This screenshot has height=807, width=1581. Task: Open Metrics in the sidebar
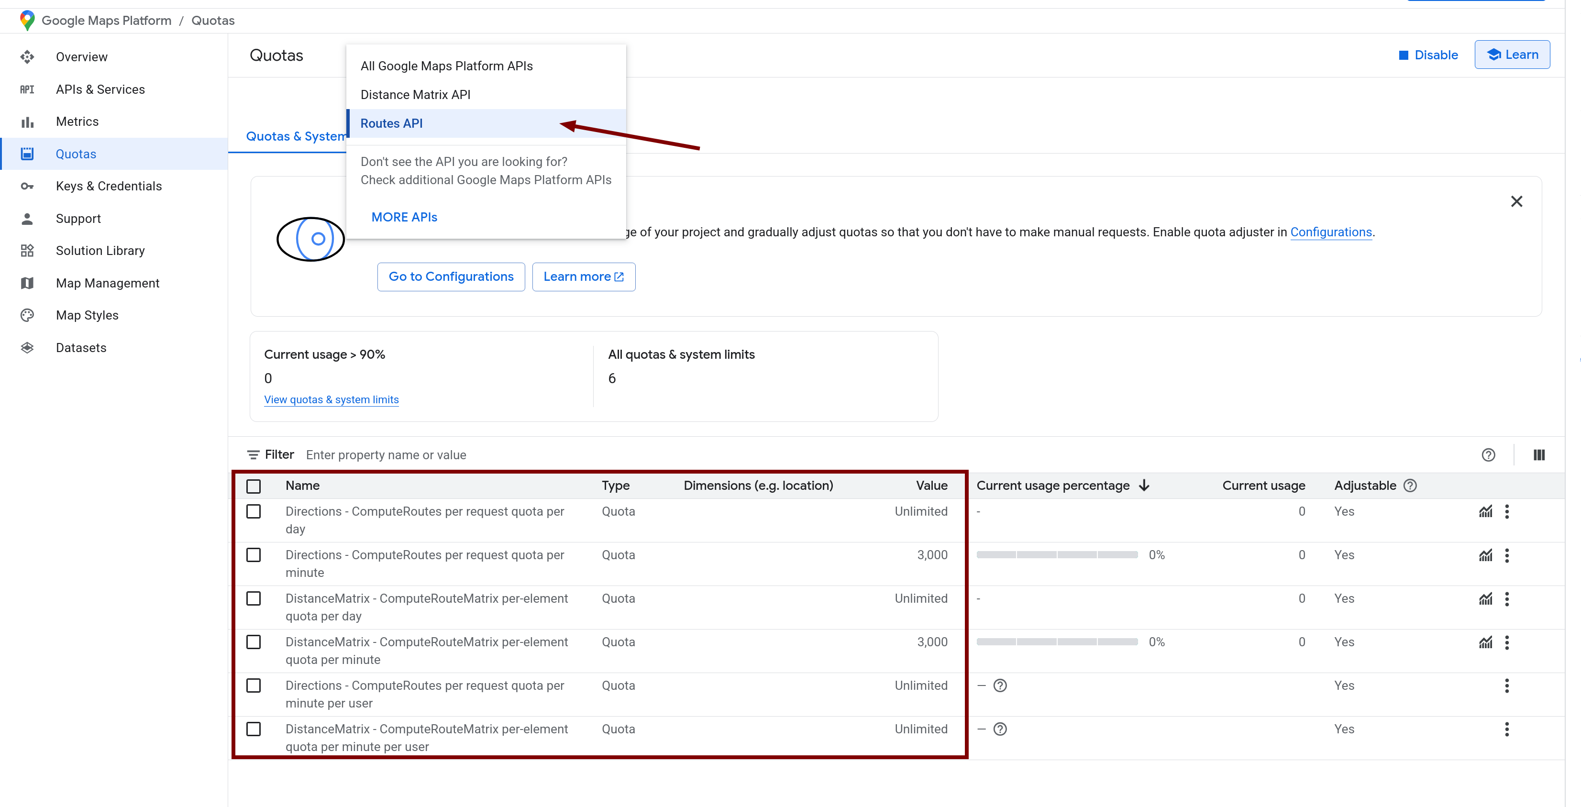[77, 122]
